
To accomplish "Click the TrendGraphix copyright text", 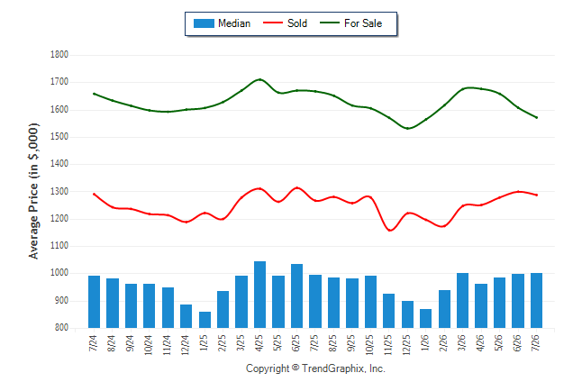I will (x=315, y=368).
